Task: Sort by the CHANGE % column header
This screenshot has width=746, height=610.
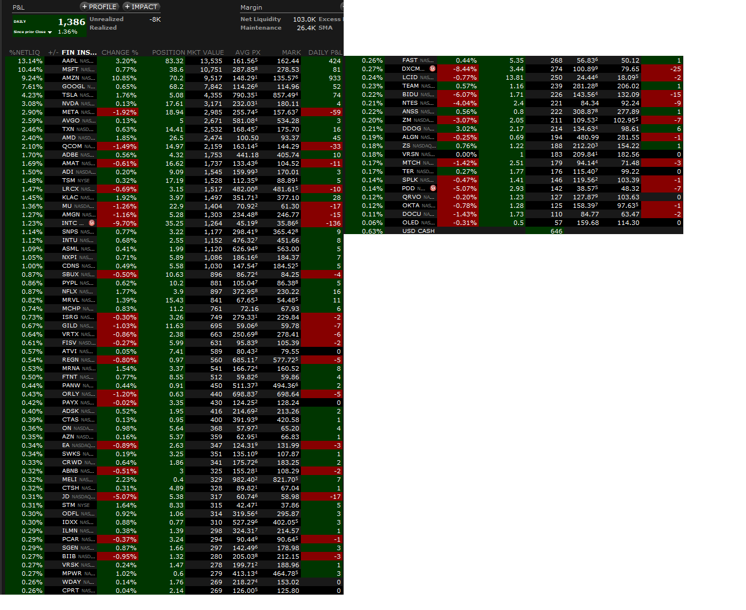Action: tap(120, 52)
